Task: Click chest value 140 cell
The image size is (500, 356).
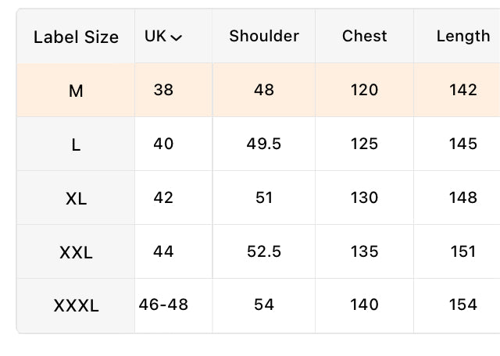Action: click(x=364, y=304)
